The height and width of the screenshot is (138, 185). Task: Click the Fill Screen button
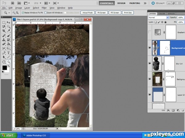click(x=115, y=13)
